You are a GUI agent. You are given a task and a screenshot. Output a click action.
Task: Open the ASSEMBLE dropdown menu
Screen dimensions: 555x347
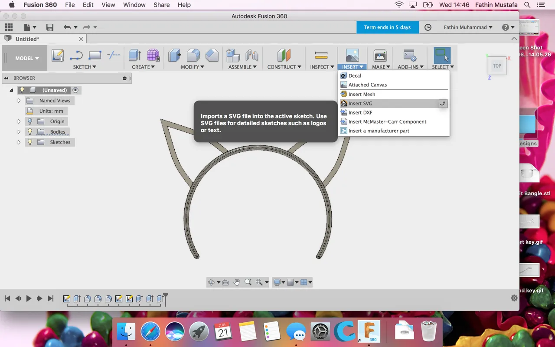coord(242,67)
